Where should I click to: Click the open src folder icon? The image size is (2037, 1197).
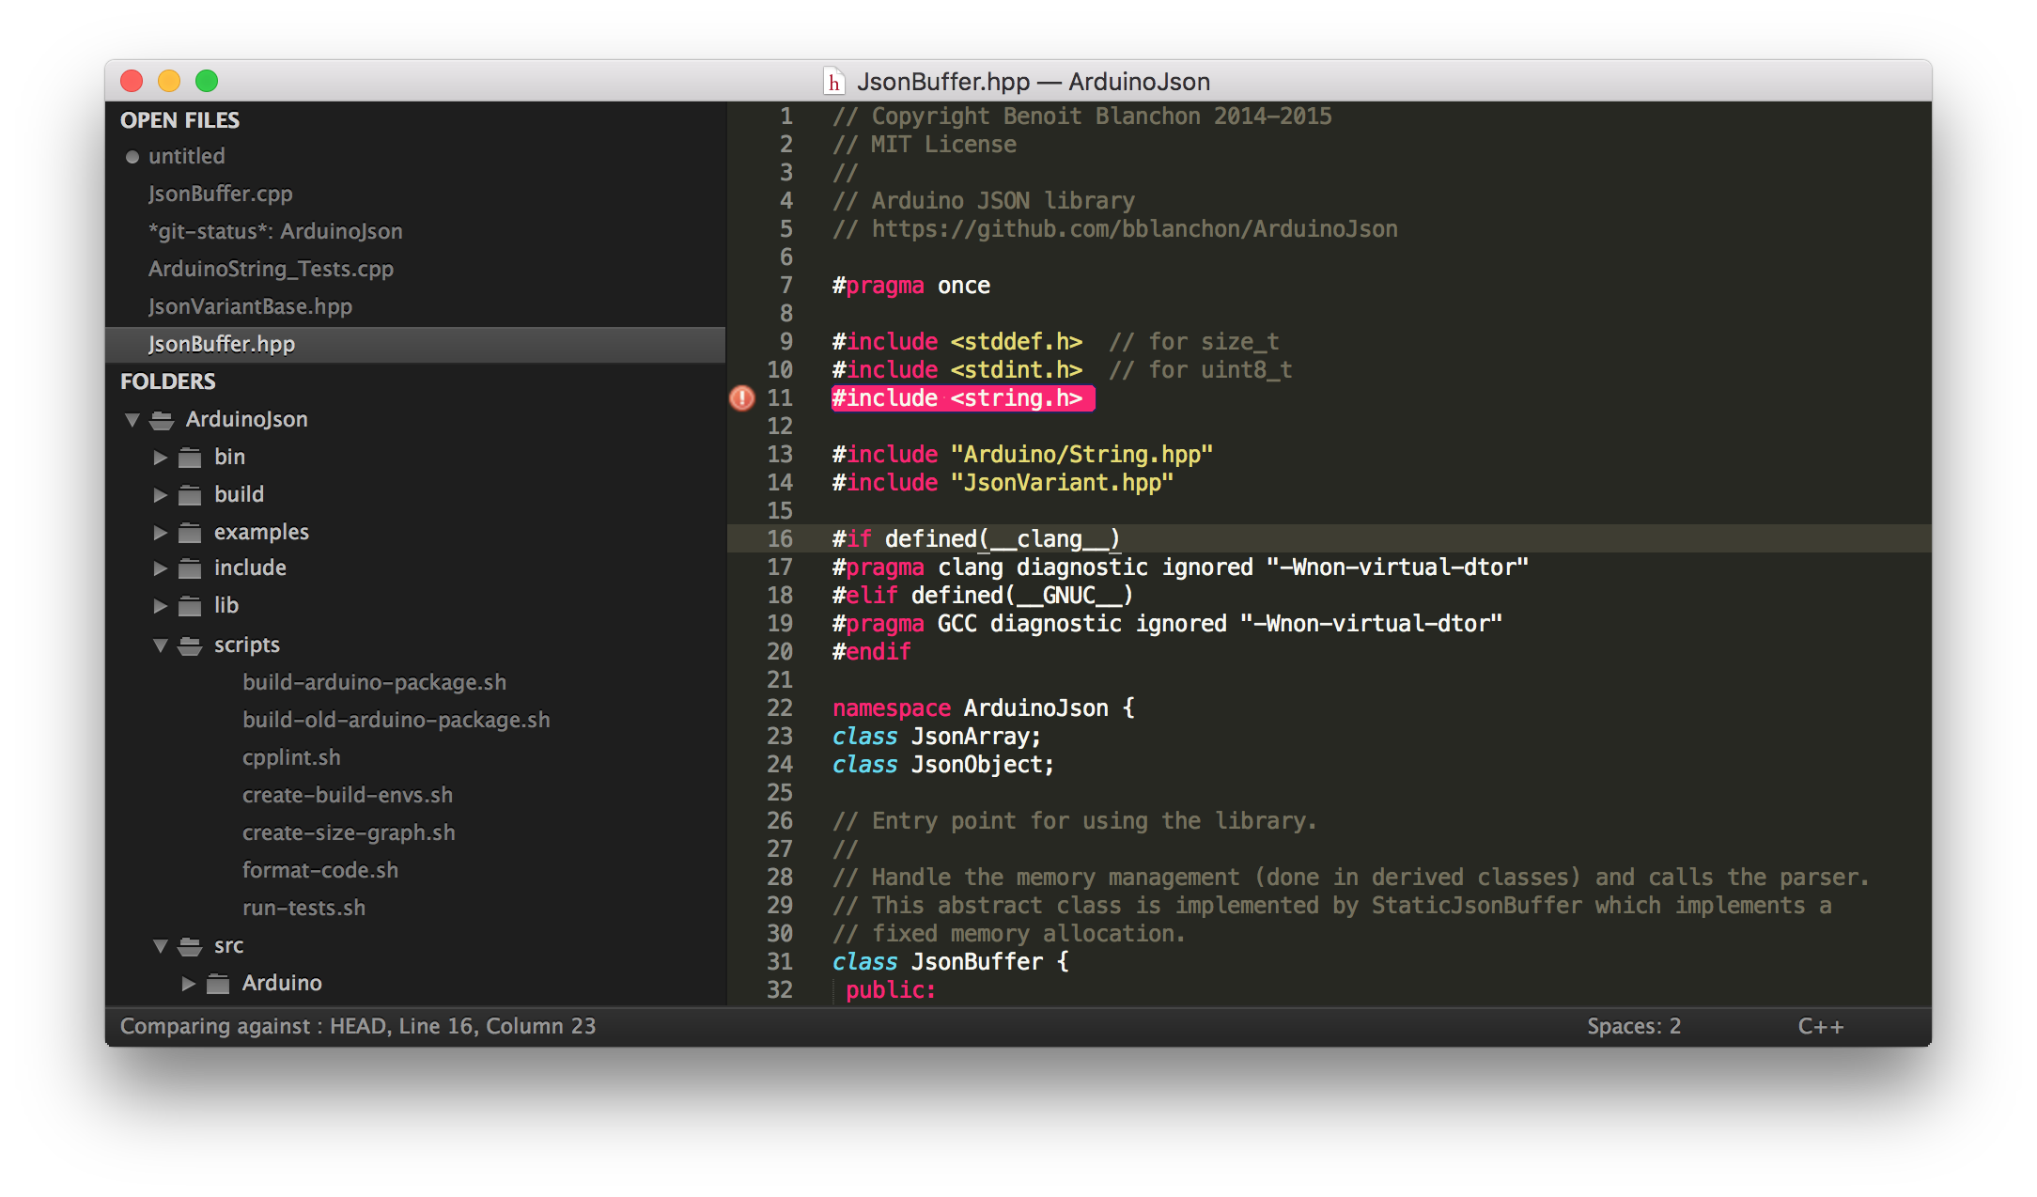[x=191, y=946]
